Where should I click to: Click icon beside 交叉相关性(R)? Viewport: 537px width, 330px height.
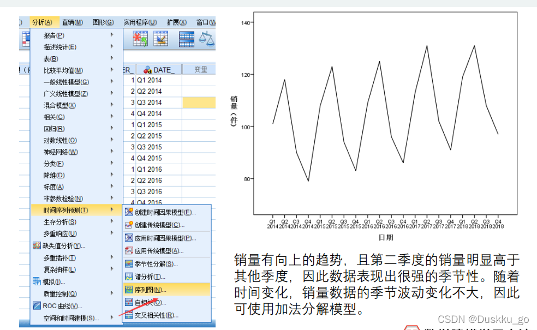pos(129,315)
